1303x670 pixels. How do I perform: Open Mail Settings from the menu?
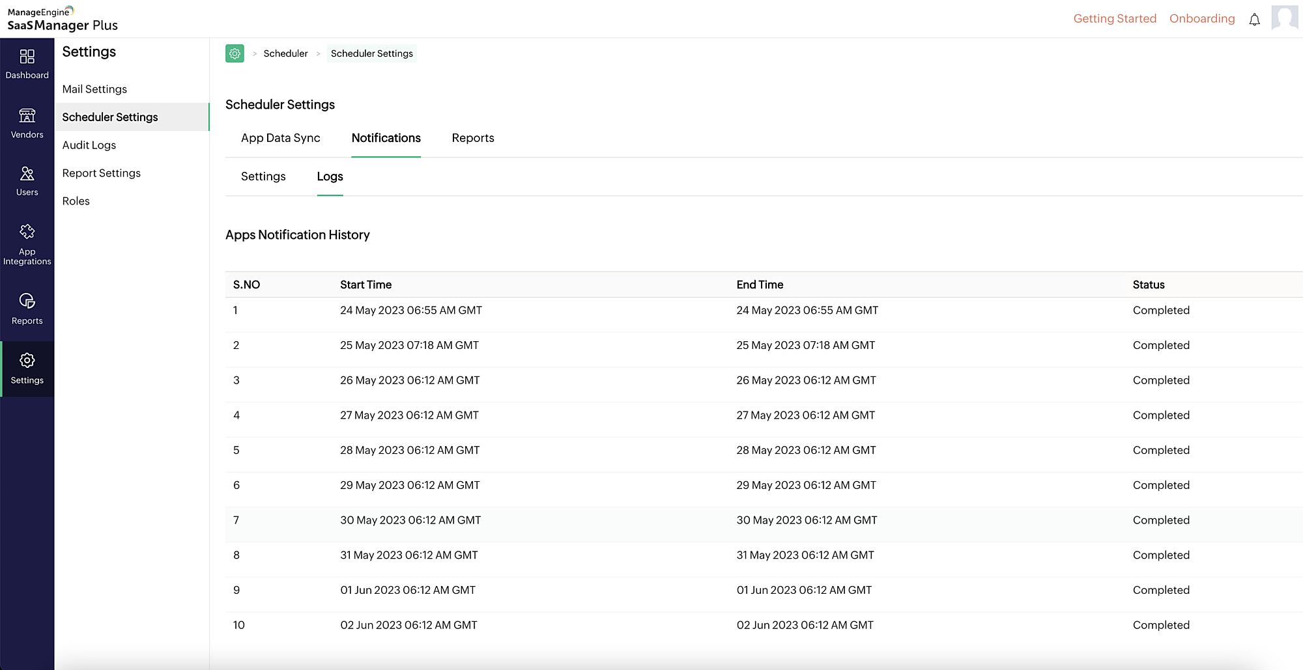pyautogui.click(x=94, y=89)
